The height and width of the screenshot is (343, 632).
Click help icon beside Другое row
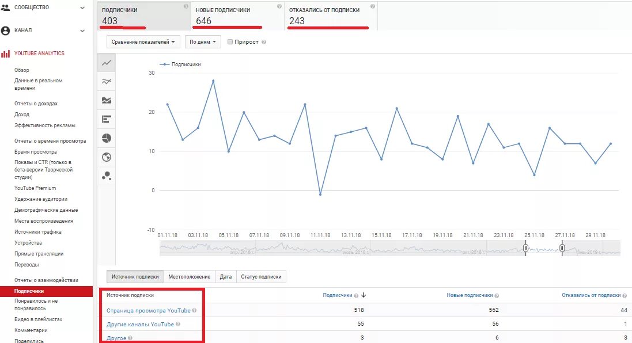(130, 338)
